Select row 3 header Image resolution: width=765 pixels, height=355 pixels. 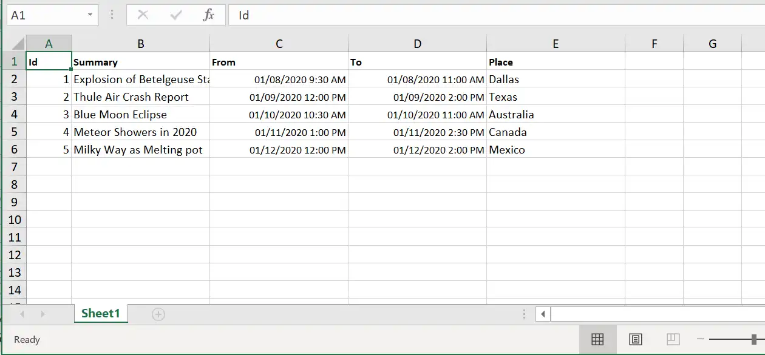pos(15,96)
